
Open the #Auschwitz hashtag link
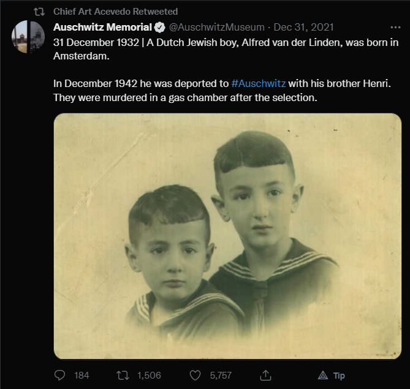point(259,84)
